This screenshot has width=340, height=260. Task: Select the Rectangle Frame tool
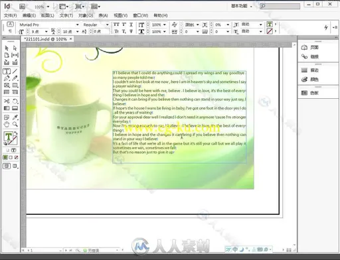(7, 85)
